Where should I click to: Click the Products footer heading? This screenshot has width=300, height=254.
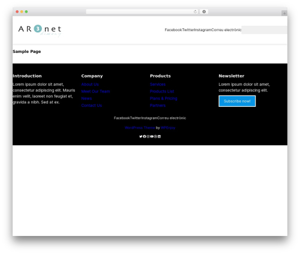[160, 76]
